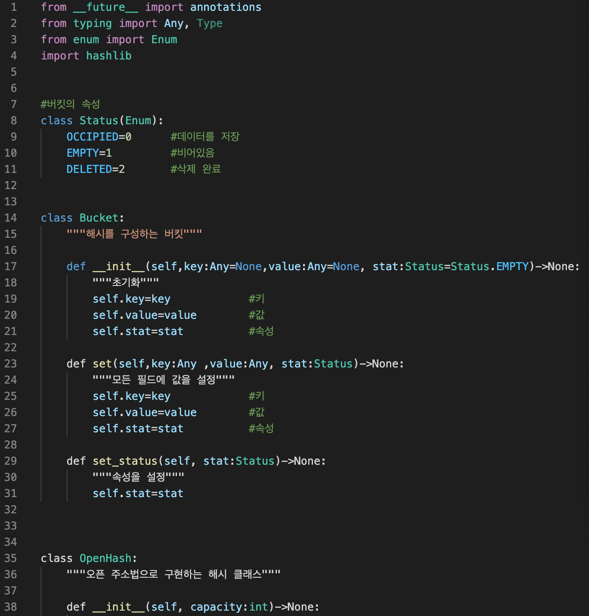Click line number 17 in the gutter
The image size is (589, 616).
click(x=11, y=267)
